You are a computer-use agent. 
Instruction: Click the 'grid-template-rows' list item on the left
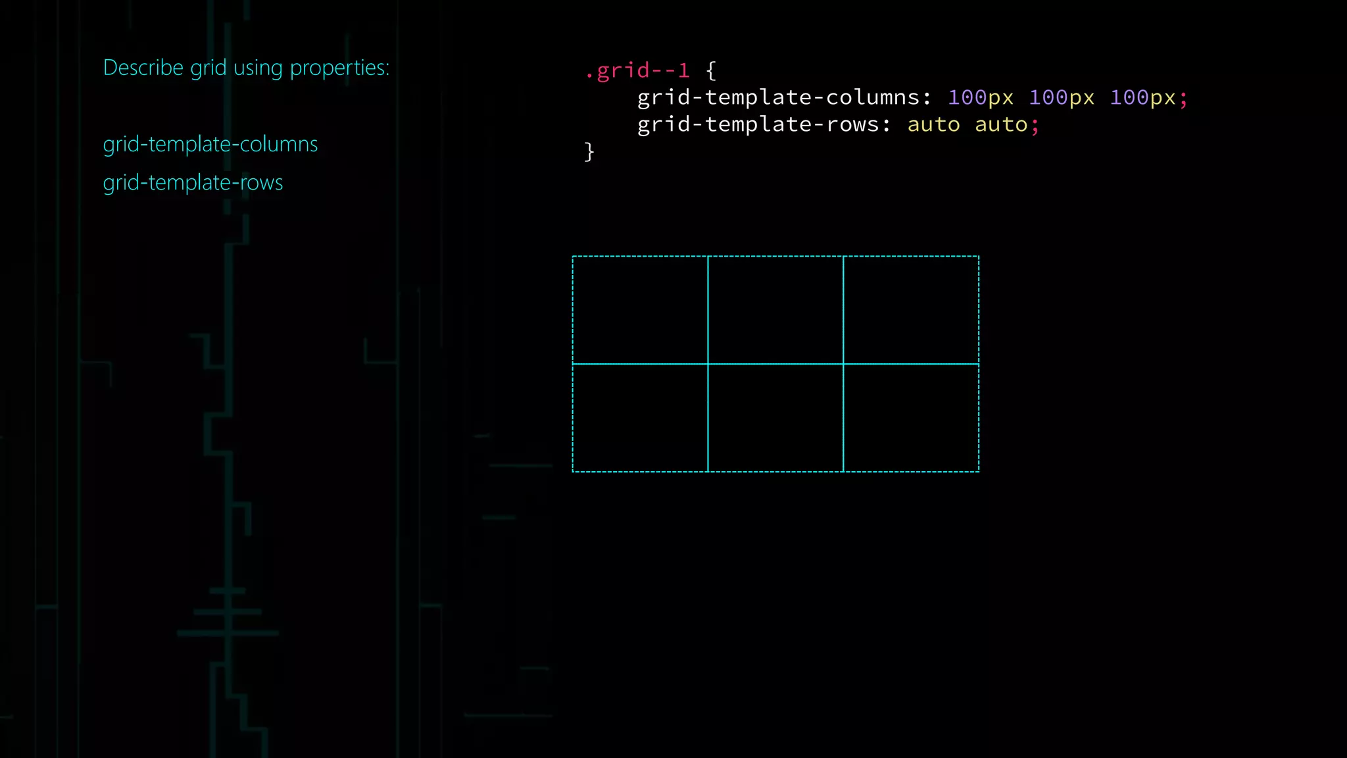[x=193, y=182]
